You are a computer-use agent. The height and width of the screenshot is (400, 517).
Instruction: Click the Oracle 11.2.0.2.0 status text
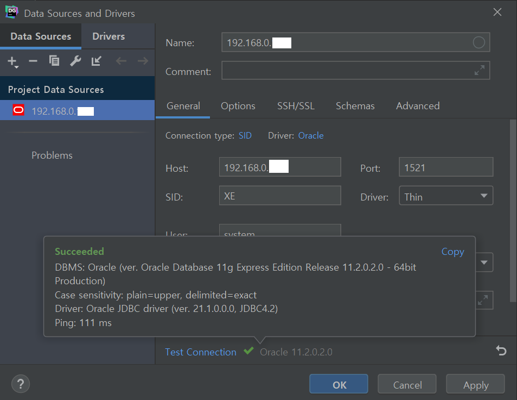pyautogui.click(x=296, y=352)
